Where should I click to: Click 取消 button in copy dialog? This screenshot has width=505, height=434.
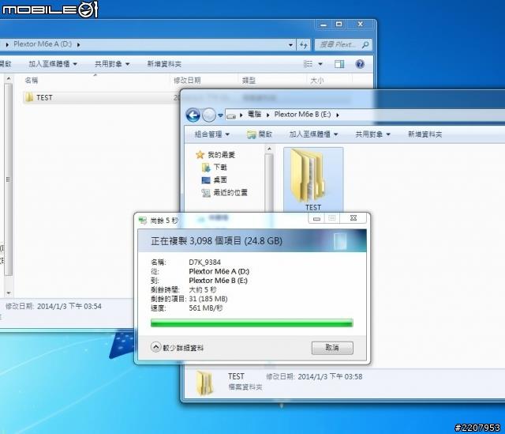pyautogui.click(x=332, y=348)
